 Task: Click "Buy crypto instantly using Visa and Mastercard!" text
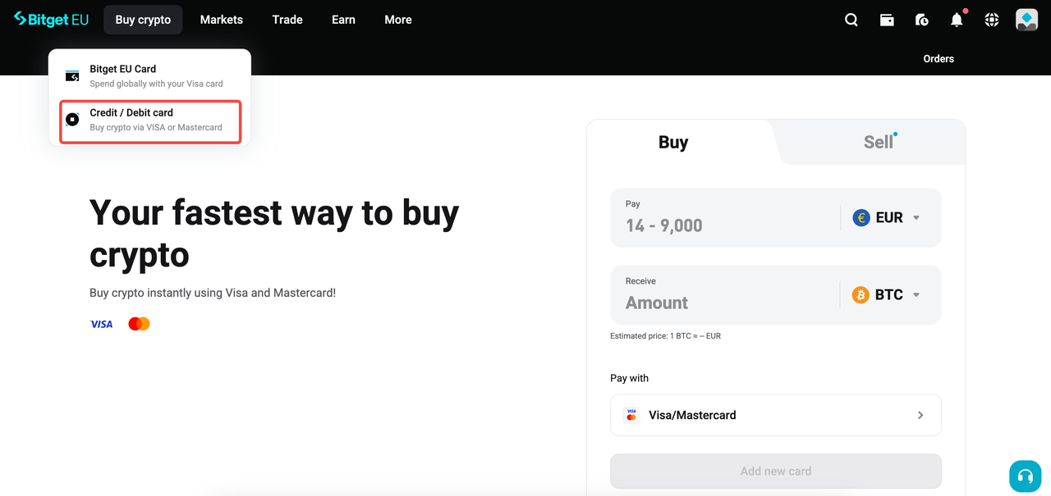213,293
